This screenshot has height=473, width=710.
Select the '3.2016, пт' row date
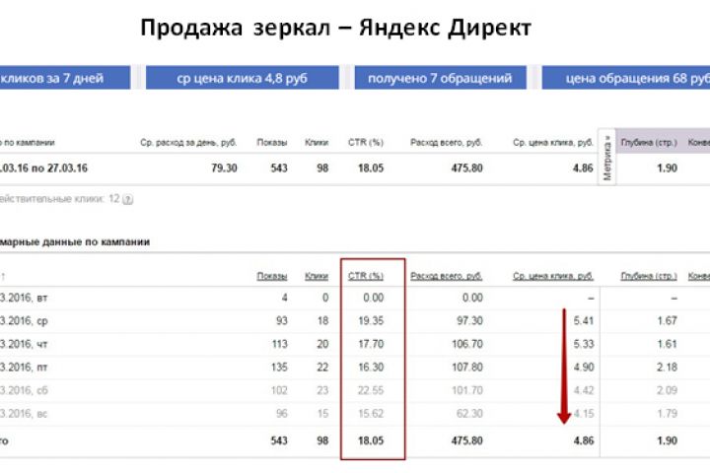pos(24,368)
